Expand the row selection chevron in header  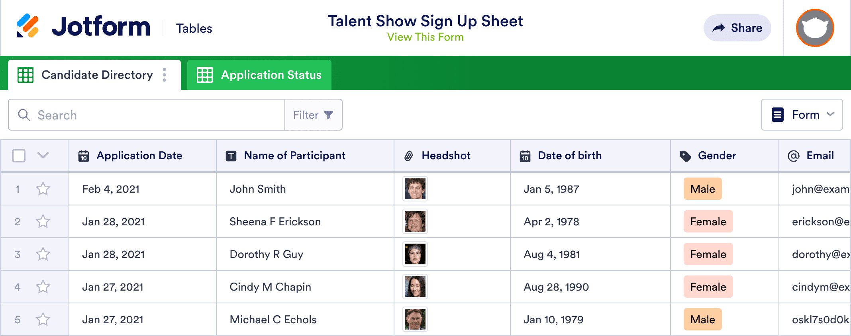tap(43, 155)
